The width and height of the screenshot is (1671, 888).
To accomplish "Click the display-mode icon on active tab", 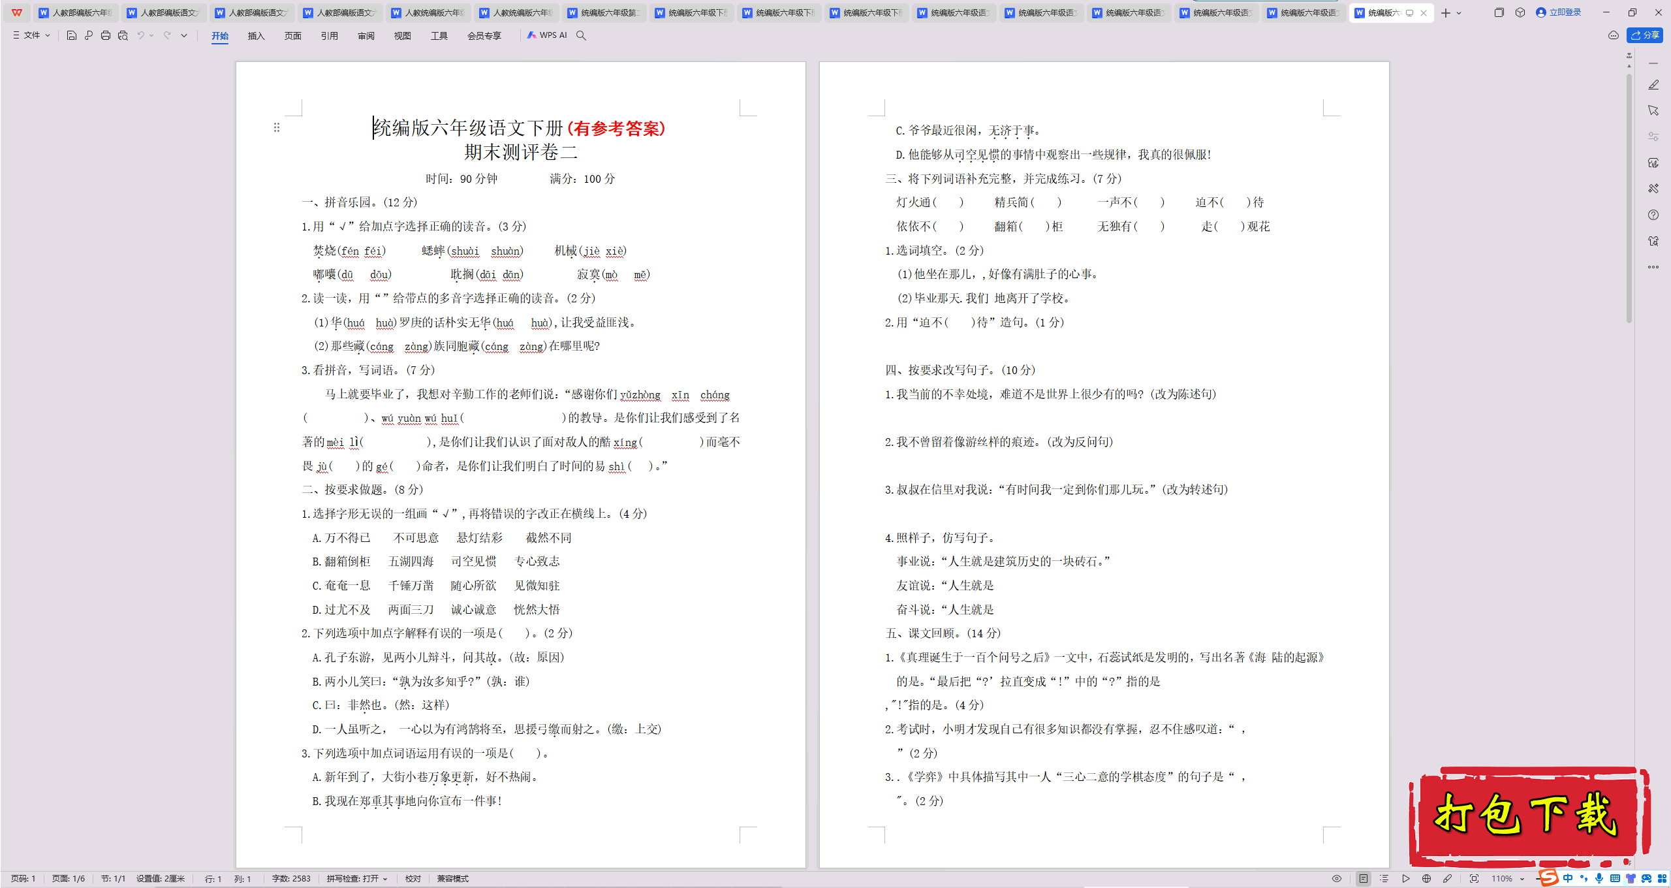I will tap(1410, 13).
